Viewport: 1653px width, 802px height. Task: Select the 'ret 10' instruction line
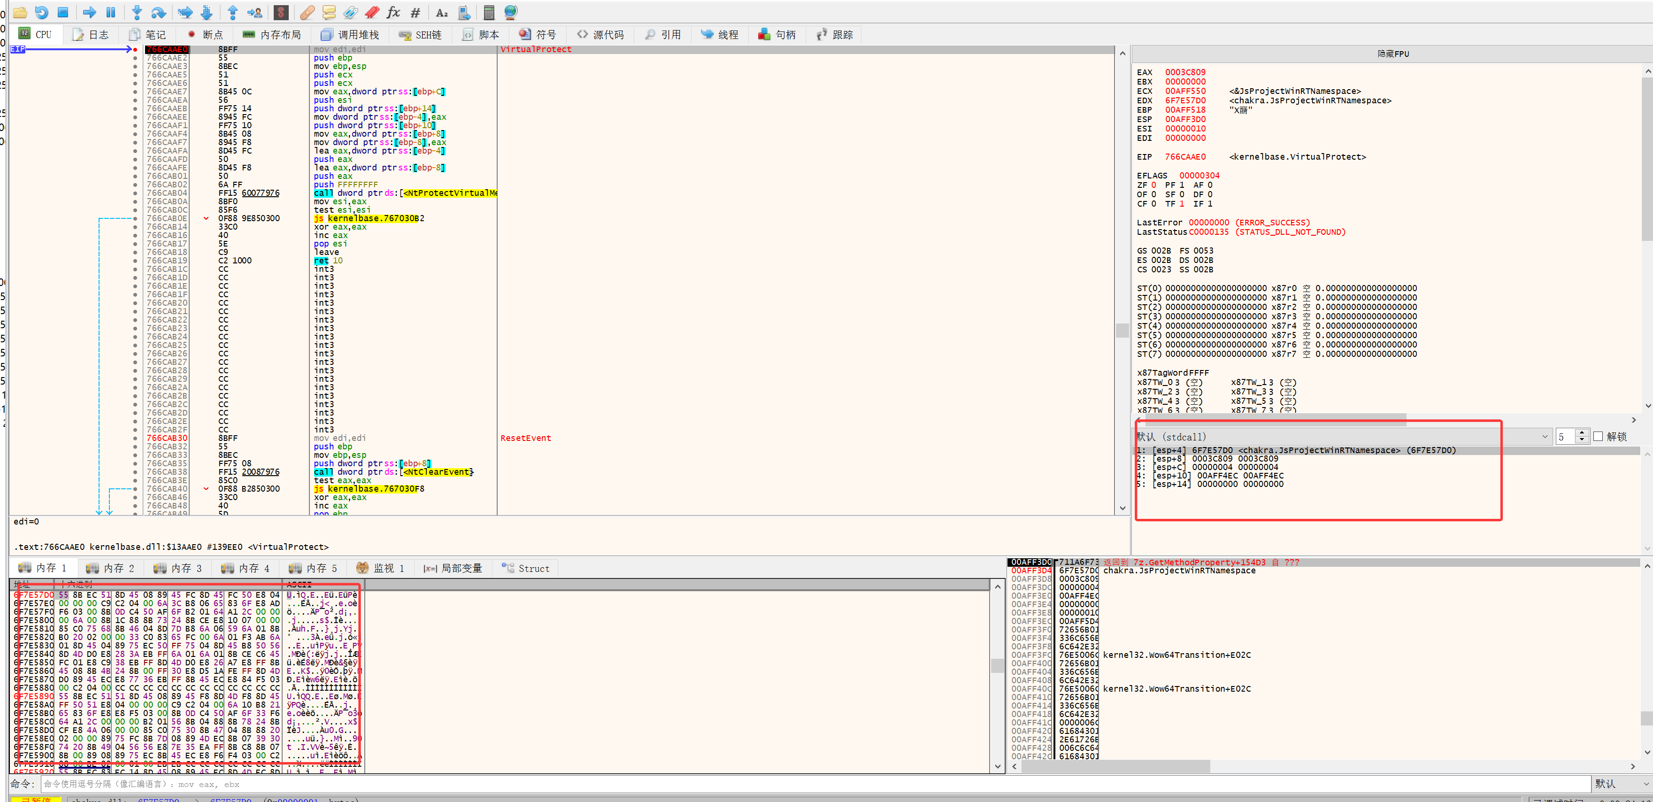pyautogui.click(x=328, y=261)
